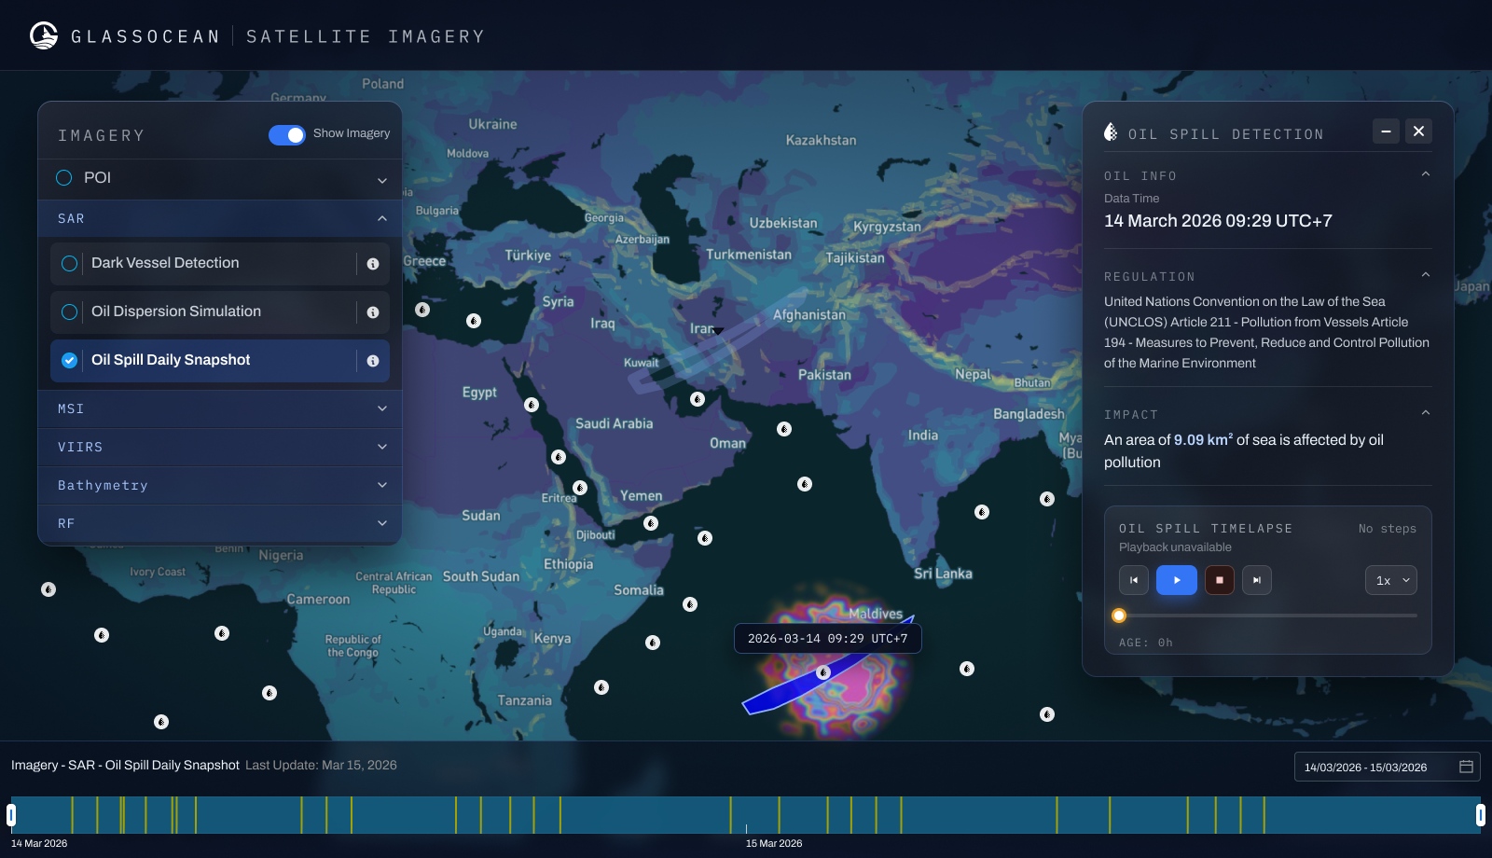Select the POI radio button
The width and height of the screenshot is (1492, 858).
coord(64,177)
